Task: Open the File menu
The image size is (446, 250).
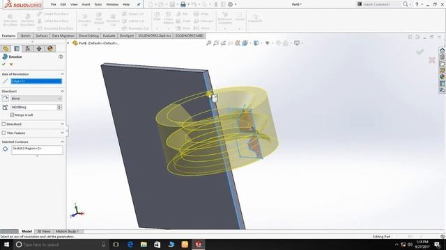Action: click(53, 4)
